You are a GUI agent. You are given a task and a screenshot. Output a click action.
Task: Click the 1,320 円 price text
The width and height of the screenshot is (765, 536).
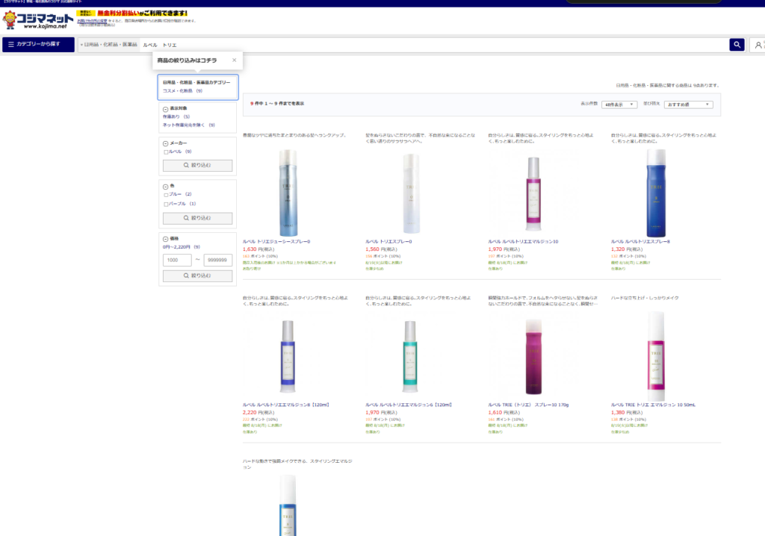(627, 249)
